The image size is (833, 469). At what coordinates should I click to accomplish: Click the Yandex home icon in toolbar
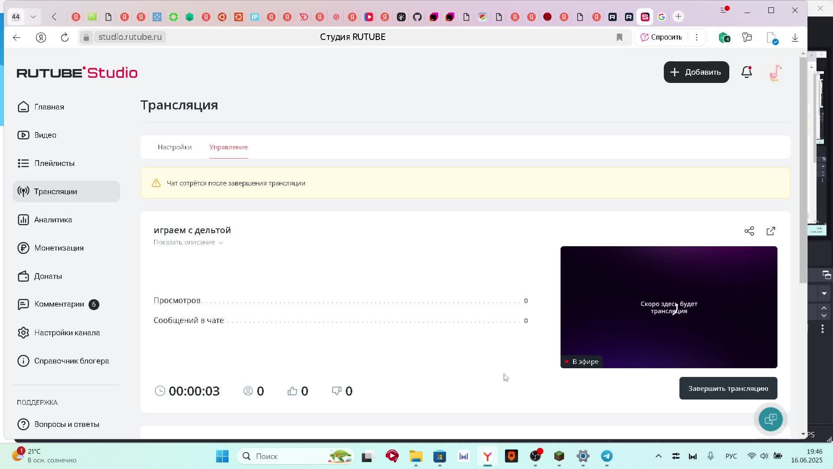click(41, 37)
